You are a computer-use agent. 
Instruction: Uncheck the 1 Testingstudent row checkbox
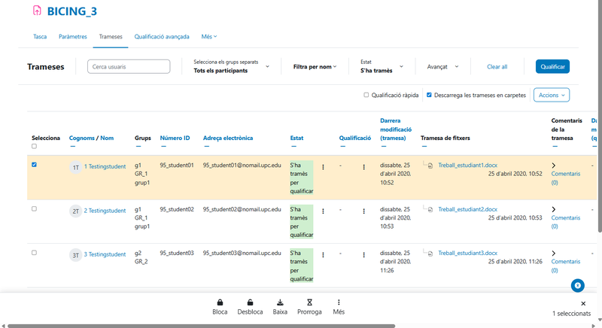[x=35, y=165]
